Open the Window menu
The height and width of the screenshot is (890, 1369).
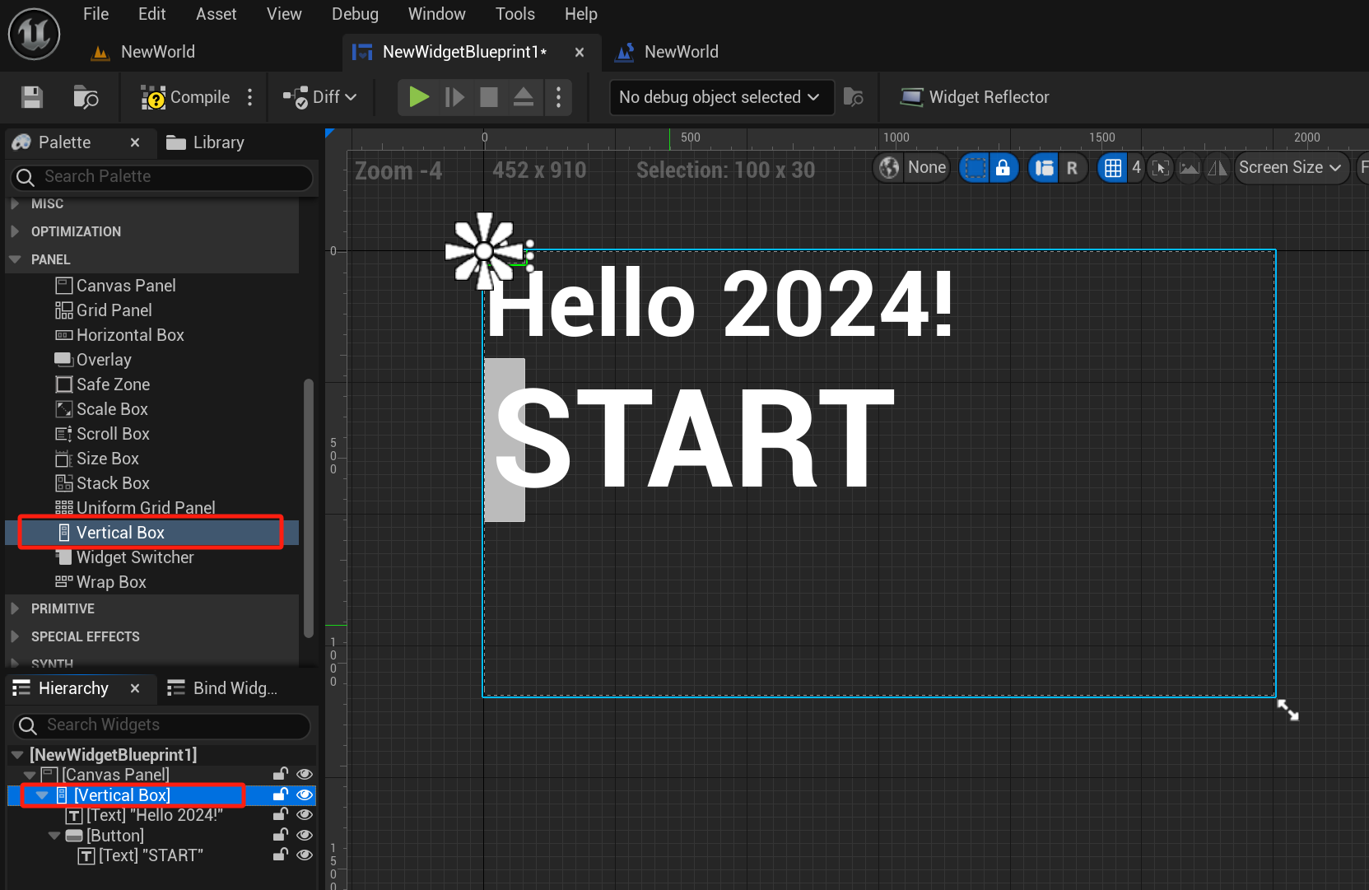(436, 14)
